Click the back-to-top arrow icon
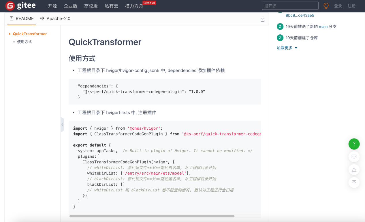Image resolution: width=365 pixels, height=222 pixels. (354, 182)
